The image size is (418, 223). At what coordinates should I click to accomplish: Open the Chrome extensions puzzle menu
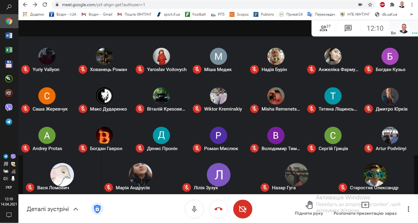392,5
